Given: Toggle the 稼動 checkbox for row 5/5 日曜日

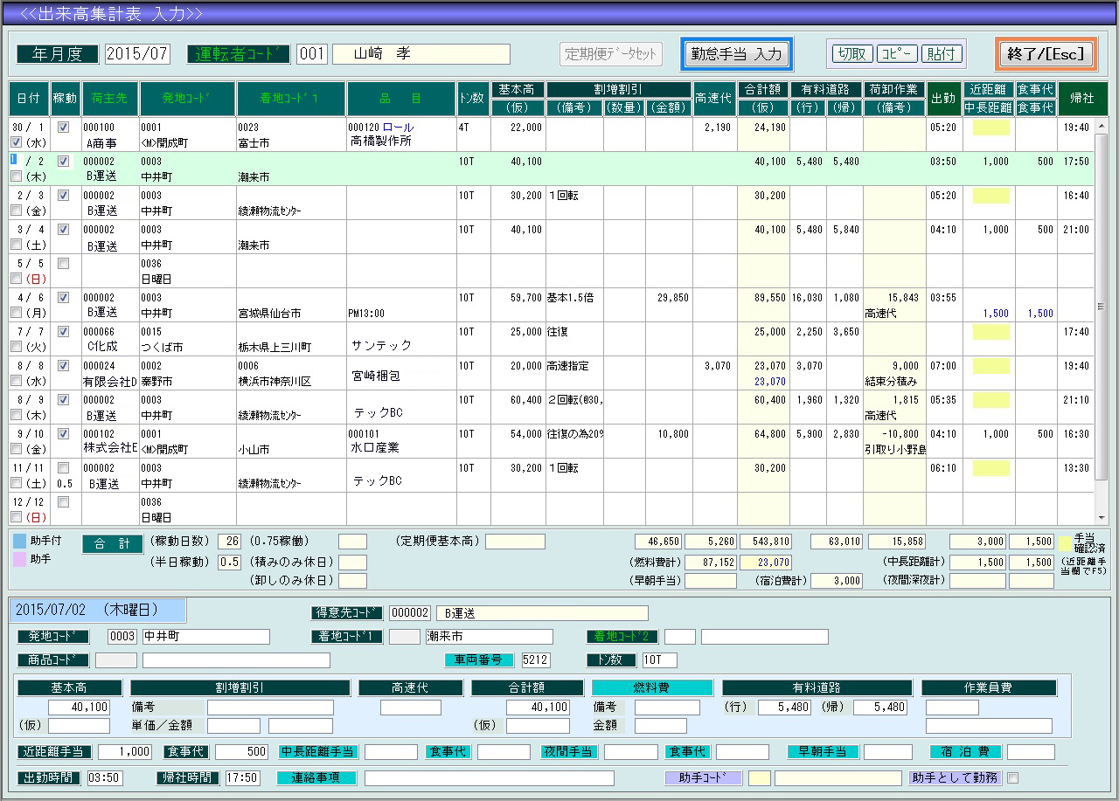Looking at the screenshot, I should coord(63,263).
